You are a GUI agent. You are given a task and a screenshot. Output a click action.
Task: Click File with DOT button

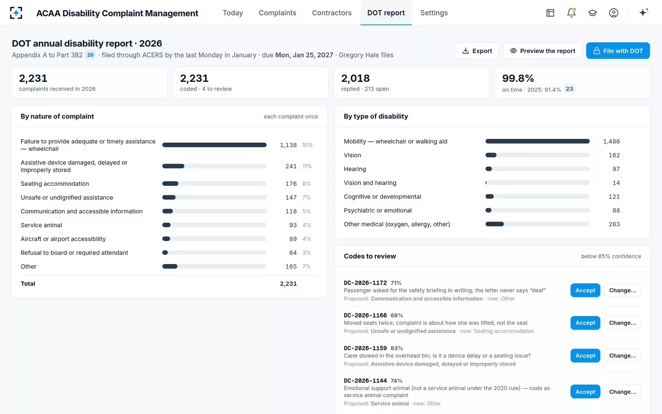click(x=618, y=51)
